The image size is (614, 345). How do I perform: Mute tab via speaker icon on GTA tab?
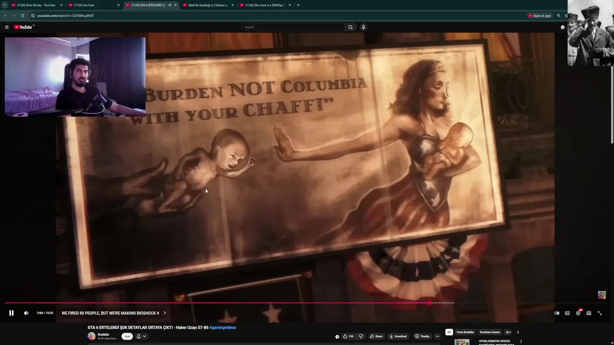(x=169, y=5)
